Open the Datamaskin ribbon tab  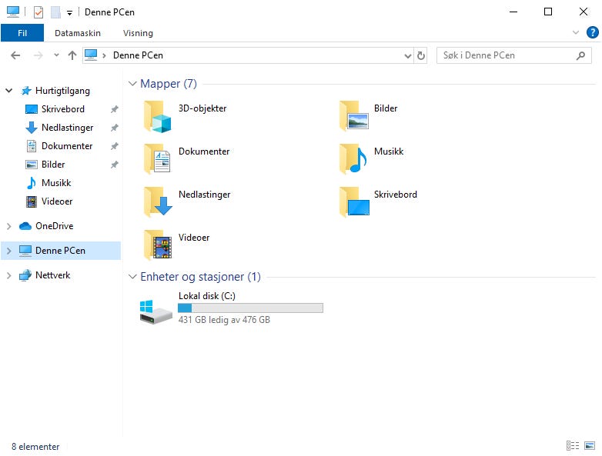coord(78,33)
